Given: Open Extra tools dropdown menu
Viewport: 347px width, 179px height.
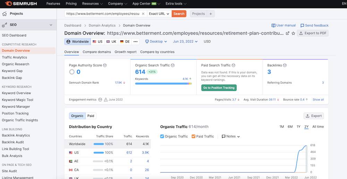Looking at the screenshot, I should [x=176, y=3].
